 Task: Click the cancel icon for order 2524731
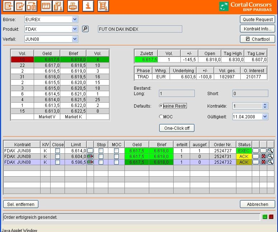click(263, 156)
